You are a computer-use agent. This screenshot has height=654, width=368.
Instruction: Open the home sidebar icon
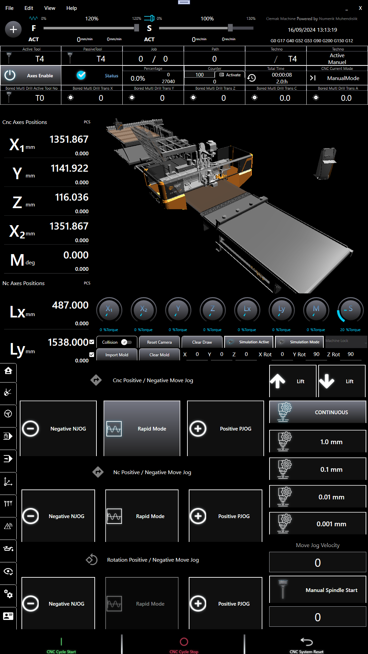tap(8, 371)
